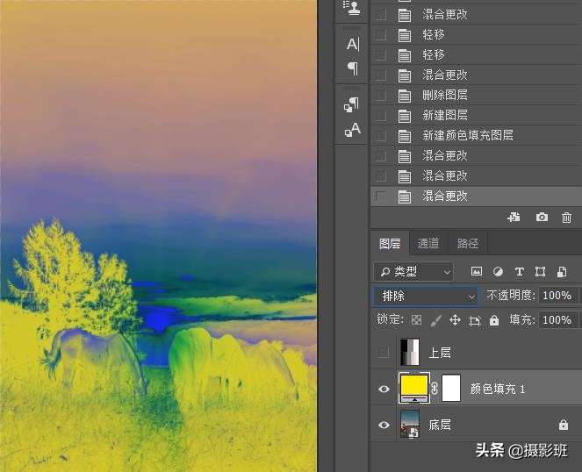The width and height of the screenshot is (582, 472).
Task: Filter layers by shape layers icon
Action: tap(540, 272)
